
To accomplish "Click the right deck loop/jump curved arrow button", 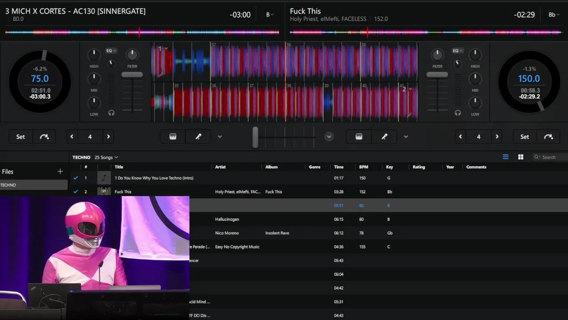I will pyautogui.click(x=548, y=136).
